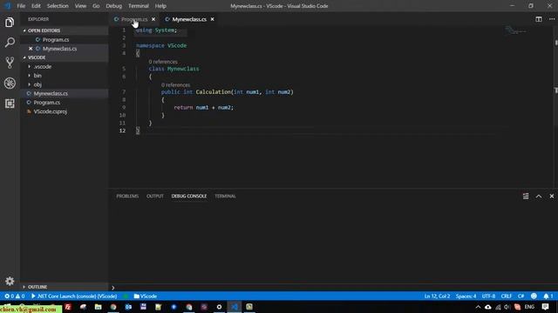
Task: Click Ln 12, Col 2 cursor position
Action: click(x=437, y=296)
